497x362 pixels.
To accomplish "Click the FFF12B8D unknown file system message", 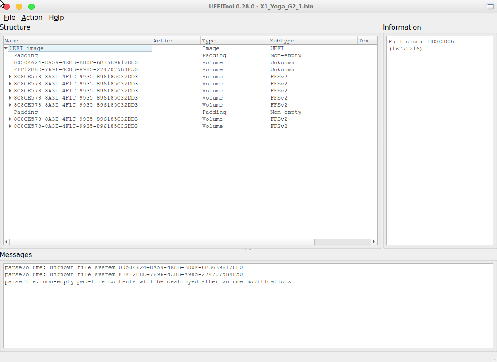I will tap(123, 274).
